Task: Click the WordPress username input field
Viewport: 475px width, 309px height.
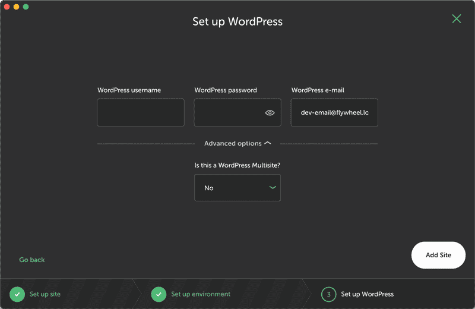Action: [x=141, y=112]
